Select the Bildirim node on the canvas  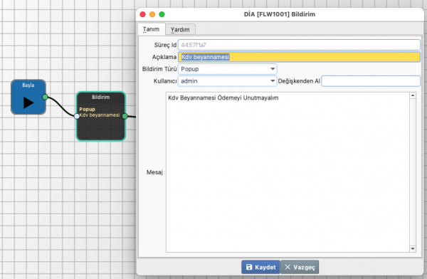pyautogui.click(x=101, y=116)
